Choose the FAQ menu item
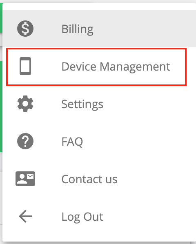This screenshot has width=196, height=244. tap(99, 141)
